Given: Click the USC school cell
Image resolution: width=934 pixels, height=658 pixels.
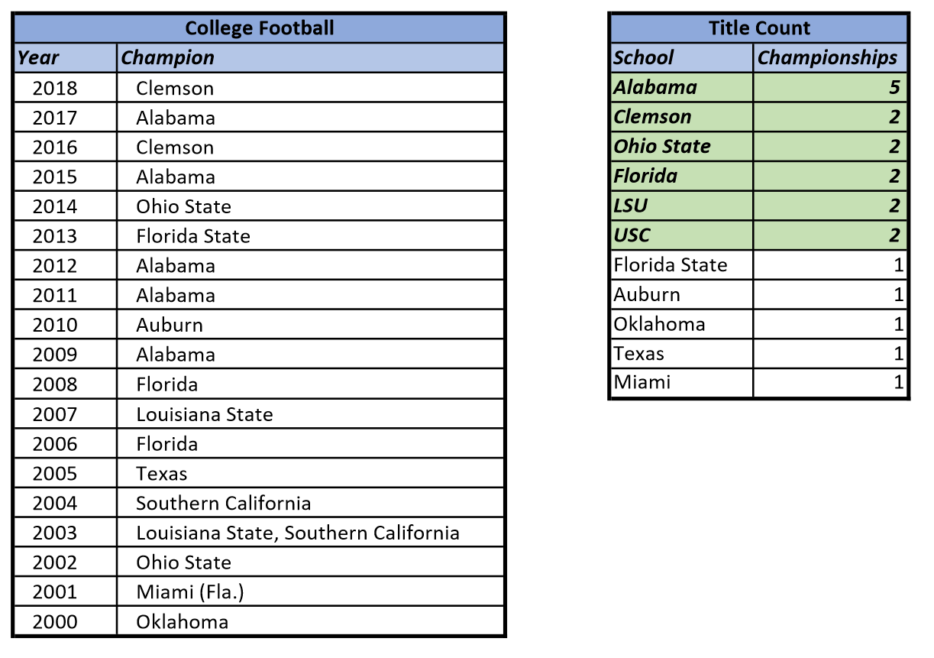Looking at the screenshot, I should pyautogui.click(x=632, y=235).
